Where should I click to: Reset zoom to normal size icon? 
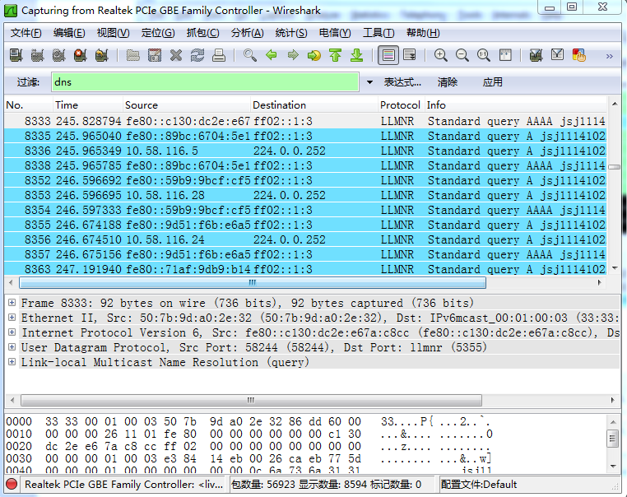484,55
